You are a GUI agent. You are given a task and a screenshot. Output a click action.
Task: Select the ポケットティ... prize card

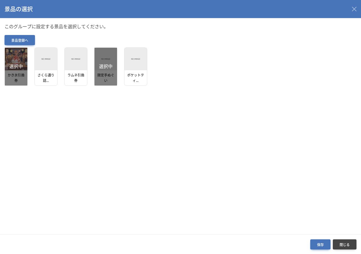136,67
